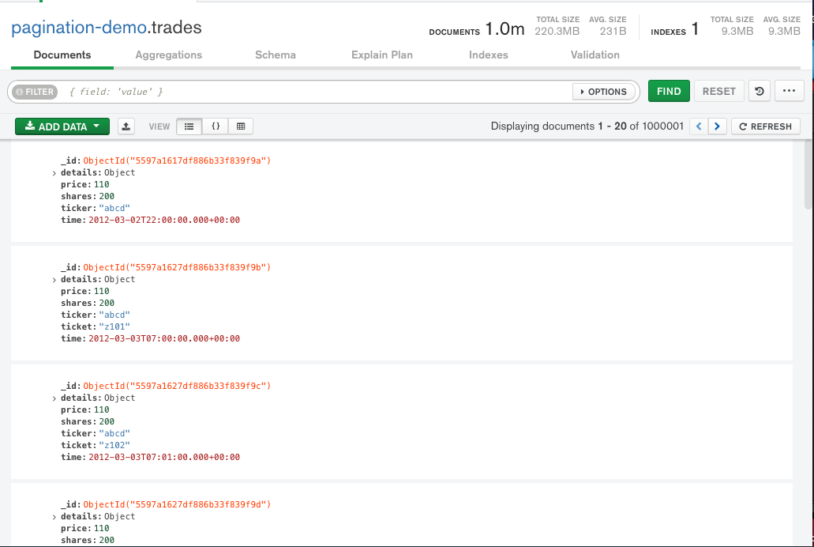Image resolution: width=814 pixels, height=547 pixels.
Task: Open the Add Data dropdown
Action: tap(62, 126)
